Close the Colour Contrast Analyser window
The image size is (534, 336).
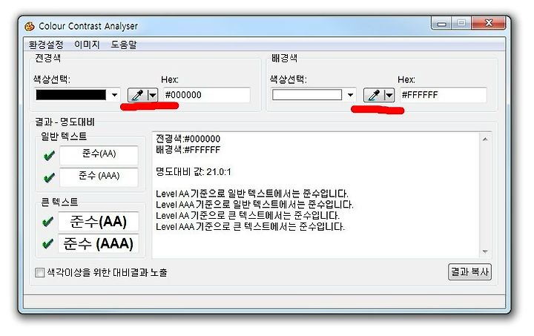[488, 23]
